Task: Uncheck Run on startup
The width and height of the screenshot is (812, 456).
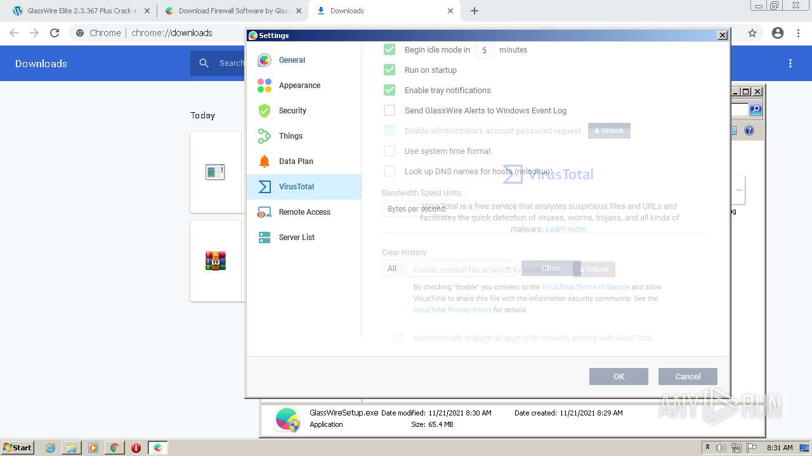Action: [390, 70]
